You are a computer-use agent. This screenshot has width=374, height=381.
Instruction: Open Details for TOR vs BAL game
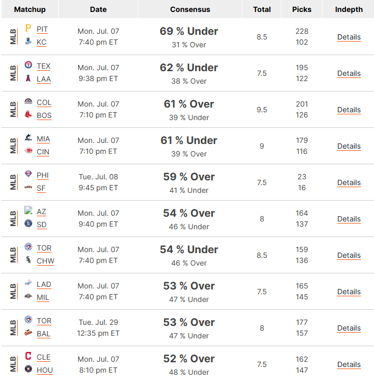[x=349, y=329]
